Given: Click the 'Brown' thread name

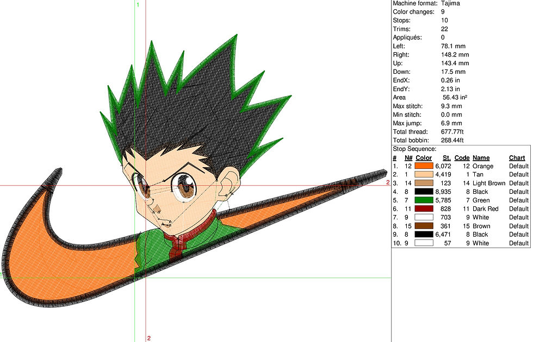Looking at the screenshot, I should coord(481,226).
